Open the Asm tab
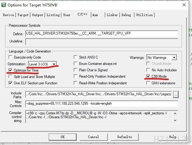This screenshot has width=192, height=145. 95,15
